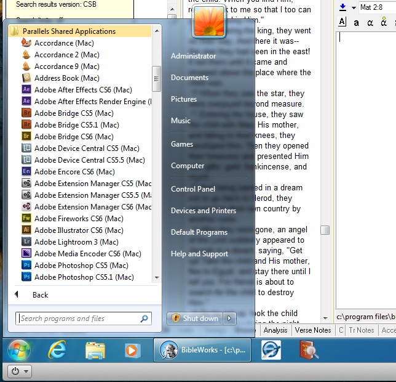Collapse the Parallels Shared Applications folder

[x=80, y=31]
